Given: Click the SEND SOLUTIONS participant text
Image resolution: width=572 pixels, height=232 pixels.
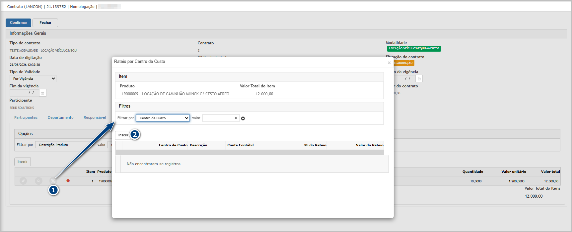Looking at the screenshot, I should pos(22,108).
